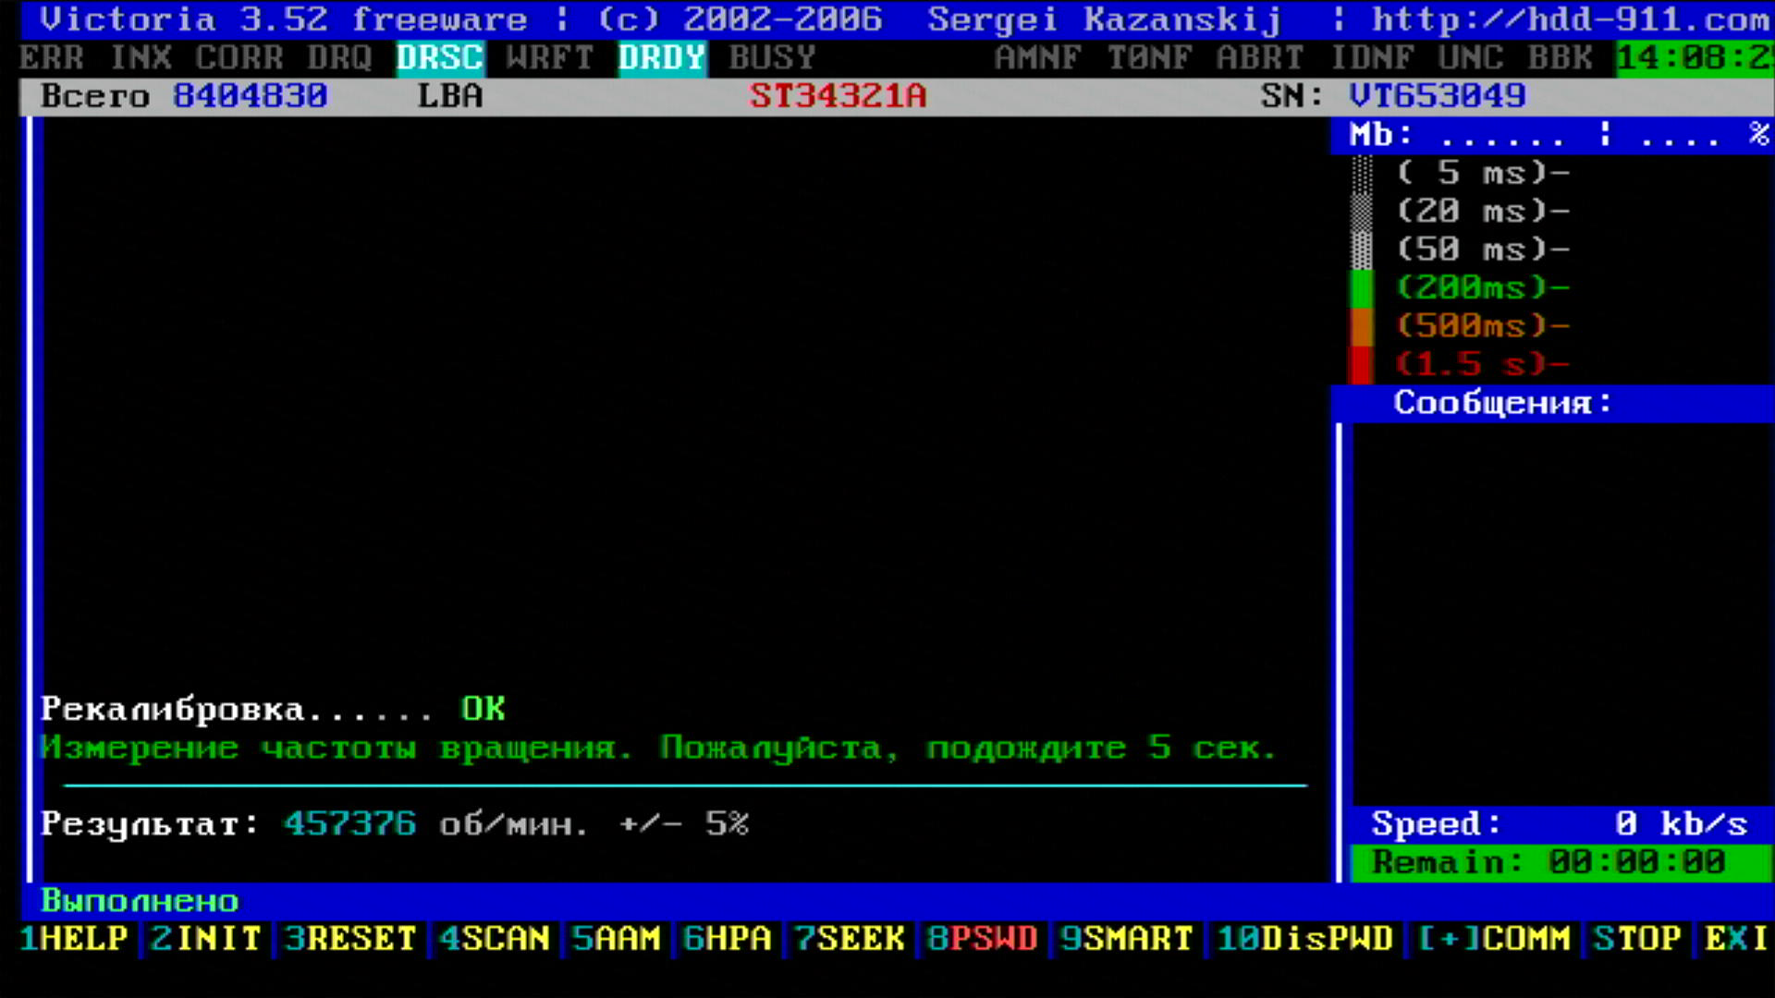Screen dimensions: 1775x998
Task: Select 10DisPWD password disable item
Action: point(1304,939)
